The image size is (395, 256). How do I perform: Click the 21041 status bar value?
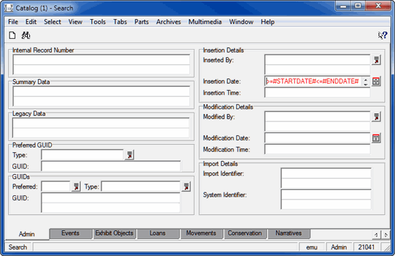tap(366, 247)
